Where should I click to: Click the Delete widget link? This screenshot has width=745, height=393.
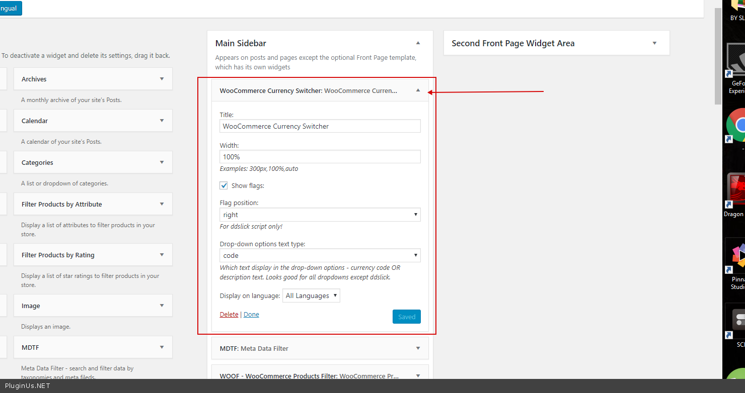pos(229,315)
